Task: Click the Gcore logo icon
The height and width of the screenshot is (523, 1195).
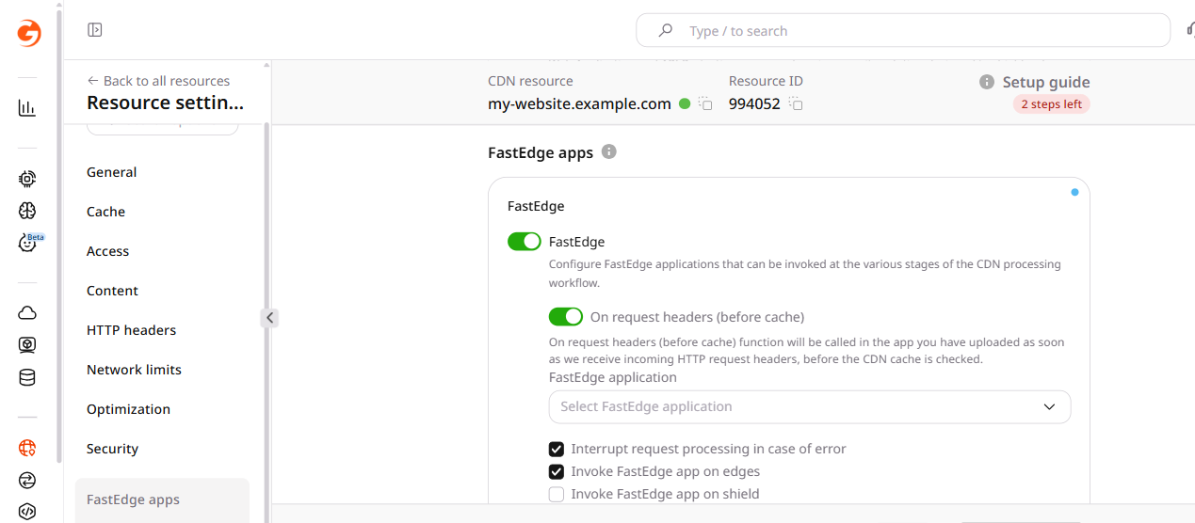Action: coord(28,33)
